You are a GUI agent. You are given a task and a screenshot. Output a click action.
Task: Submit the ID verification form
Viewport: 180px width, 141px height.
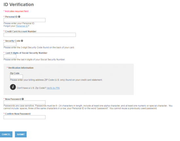tap(21, 134)
